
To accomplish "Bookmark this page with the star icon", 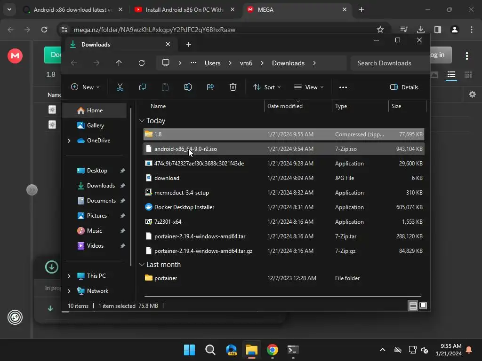I will (x=380, y=30).
